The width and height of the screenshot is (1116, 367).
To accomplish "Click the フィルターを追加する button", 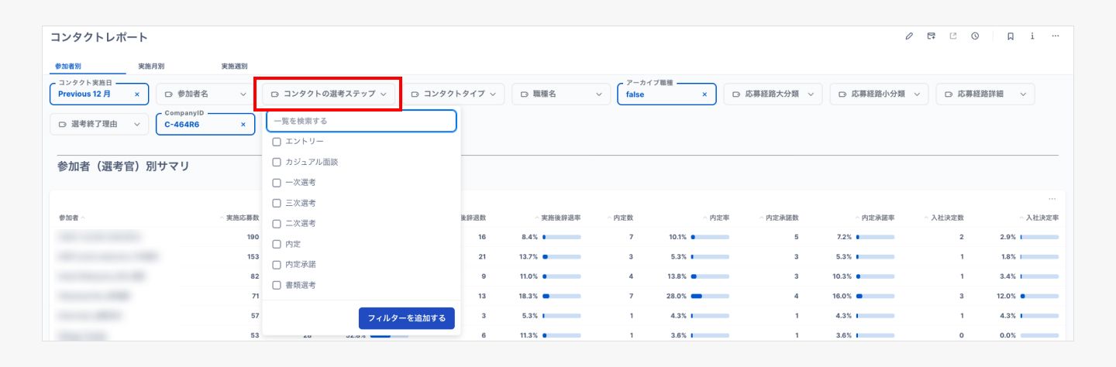I will 406,318.
